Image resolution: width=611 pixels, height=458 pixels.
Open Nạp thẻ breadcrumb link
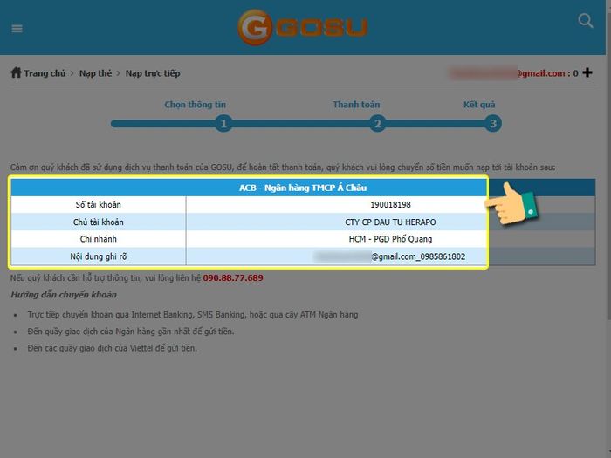95,73
